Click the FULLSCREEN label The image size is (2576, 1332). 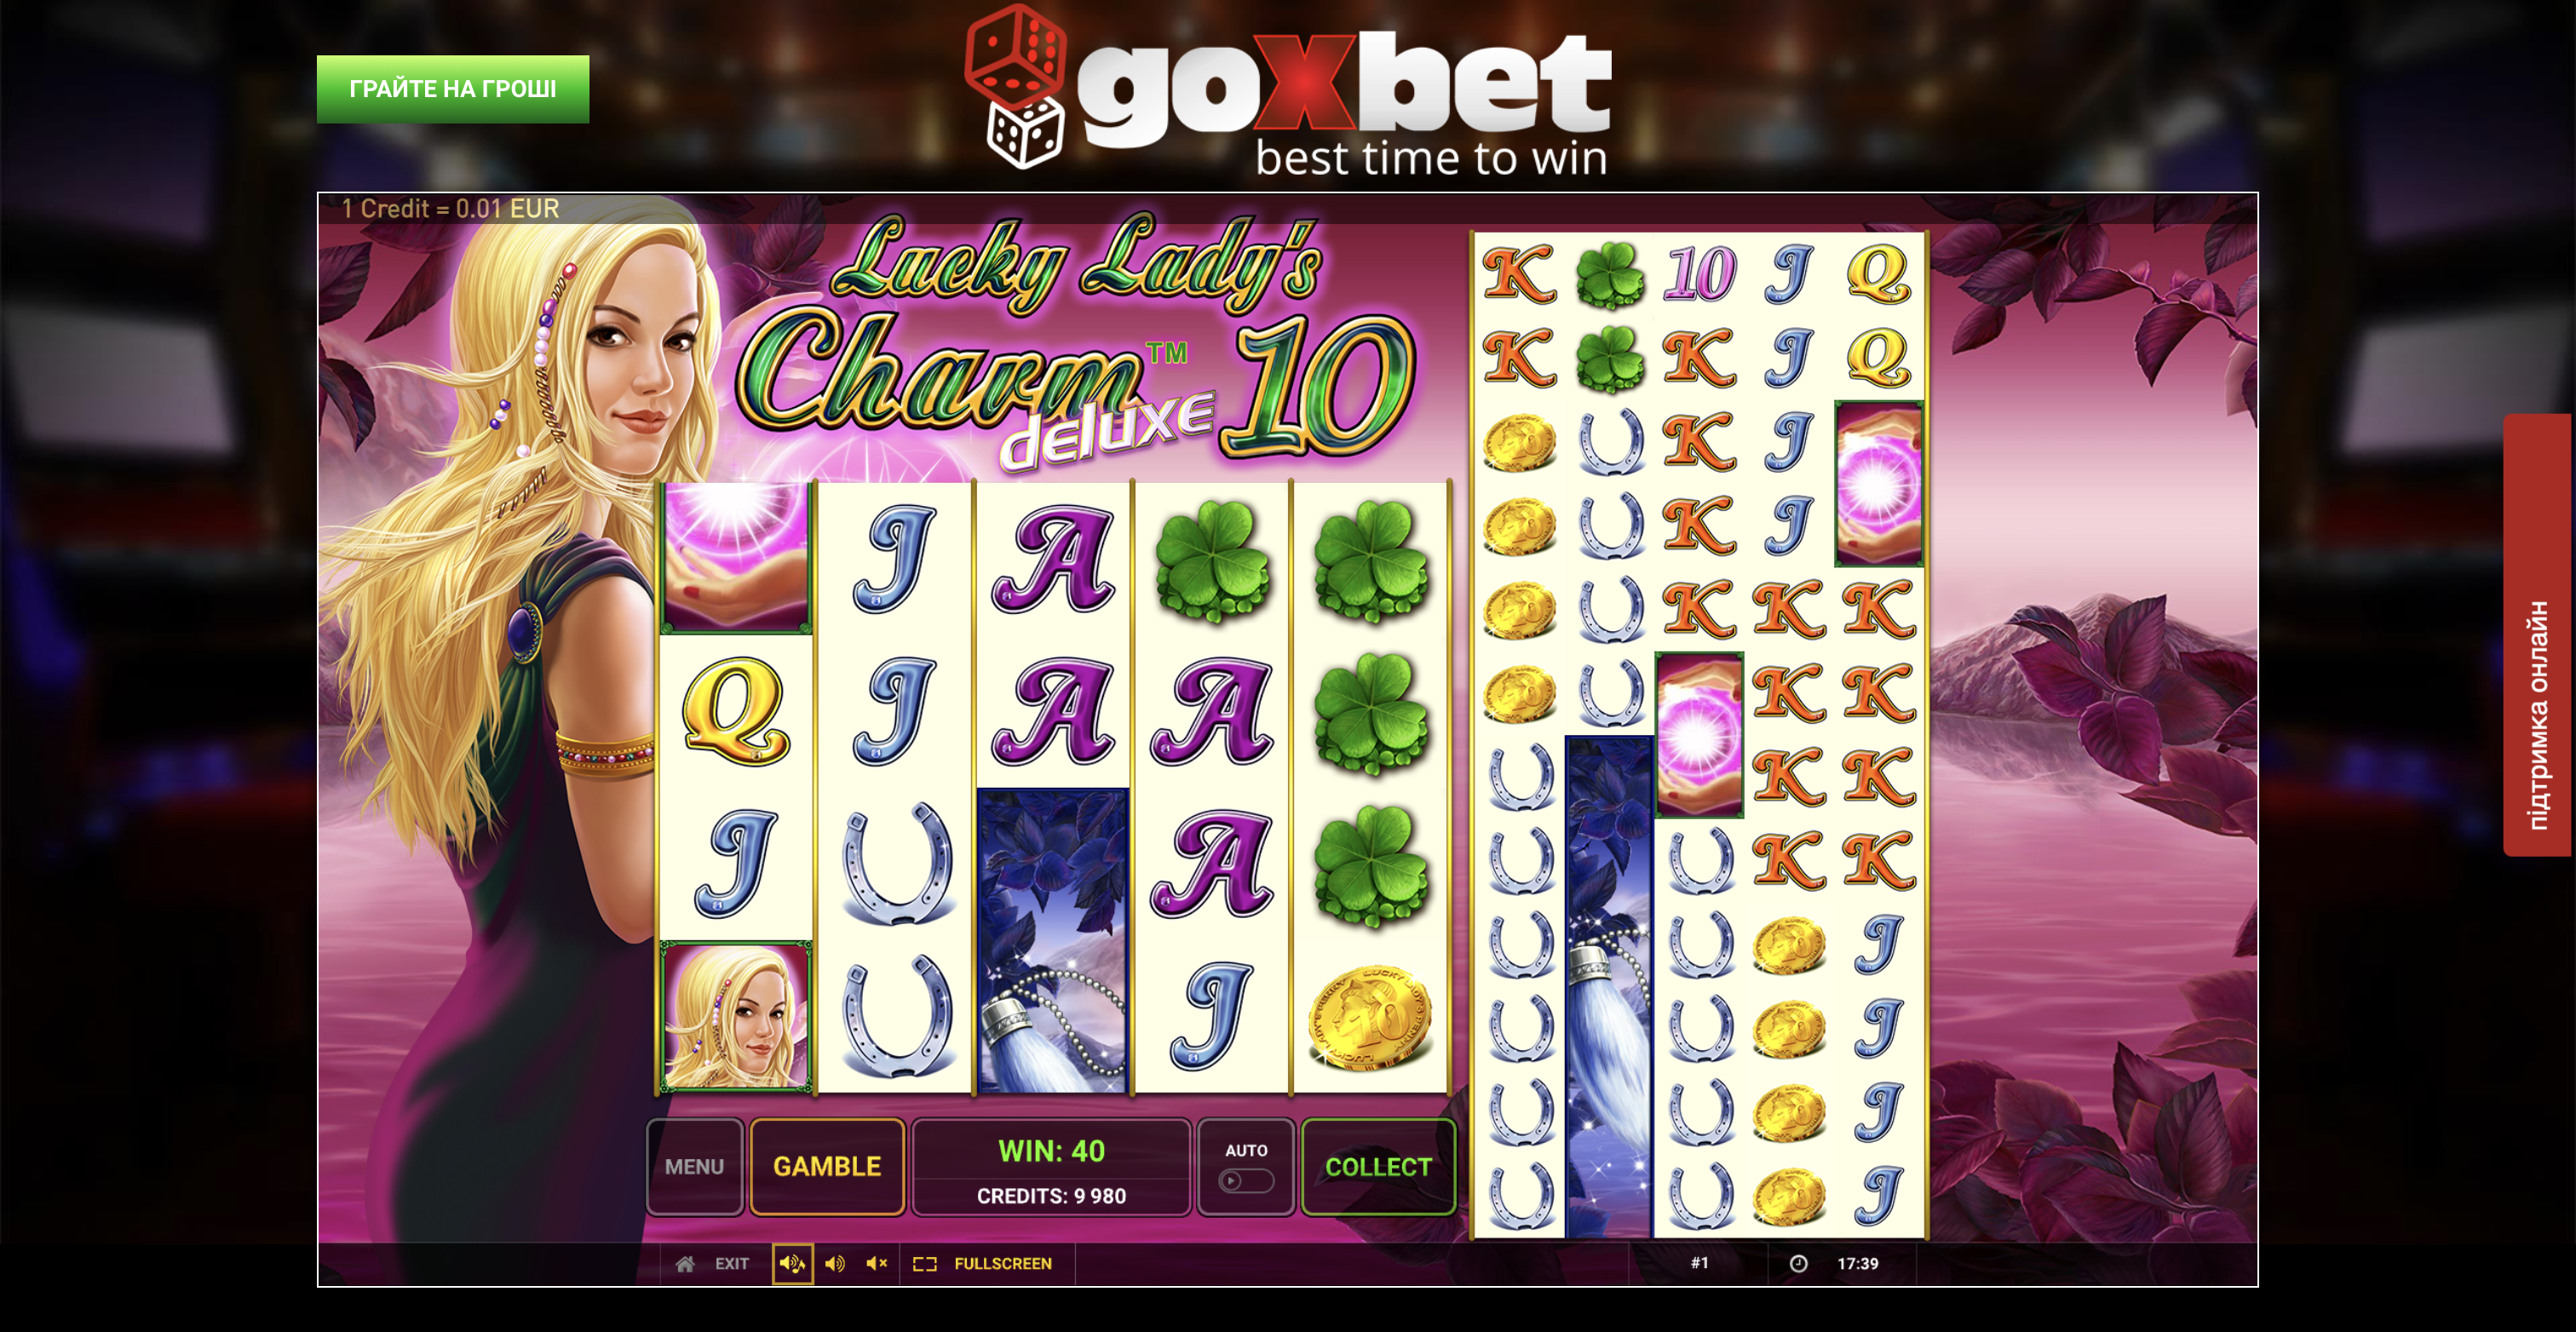point(1003,1264)
